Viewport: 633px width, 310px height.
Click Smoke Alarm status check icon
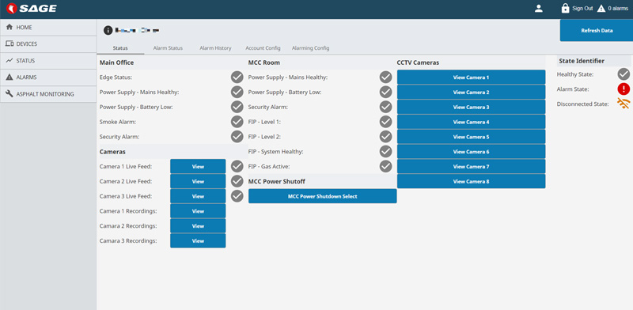click(237, 122)
